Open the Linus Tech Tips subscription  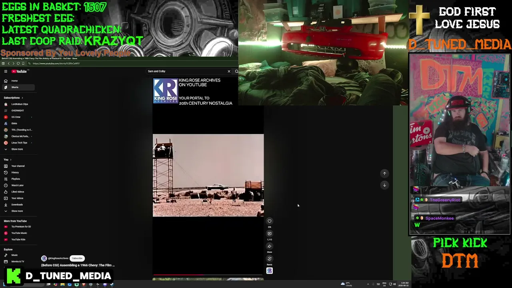18,142
